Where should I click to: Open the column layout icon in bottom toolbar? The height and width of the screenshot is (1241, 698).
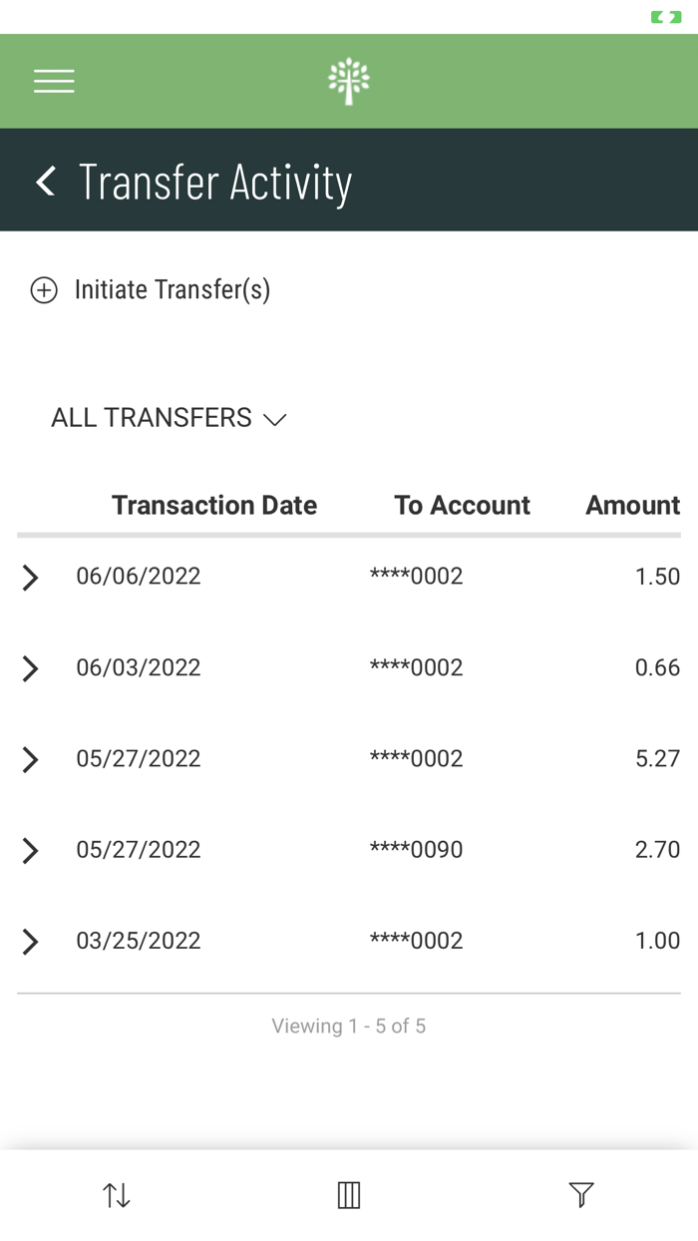coord(348,1194)
